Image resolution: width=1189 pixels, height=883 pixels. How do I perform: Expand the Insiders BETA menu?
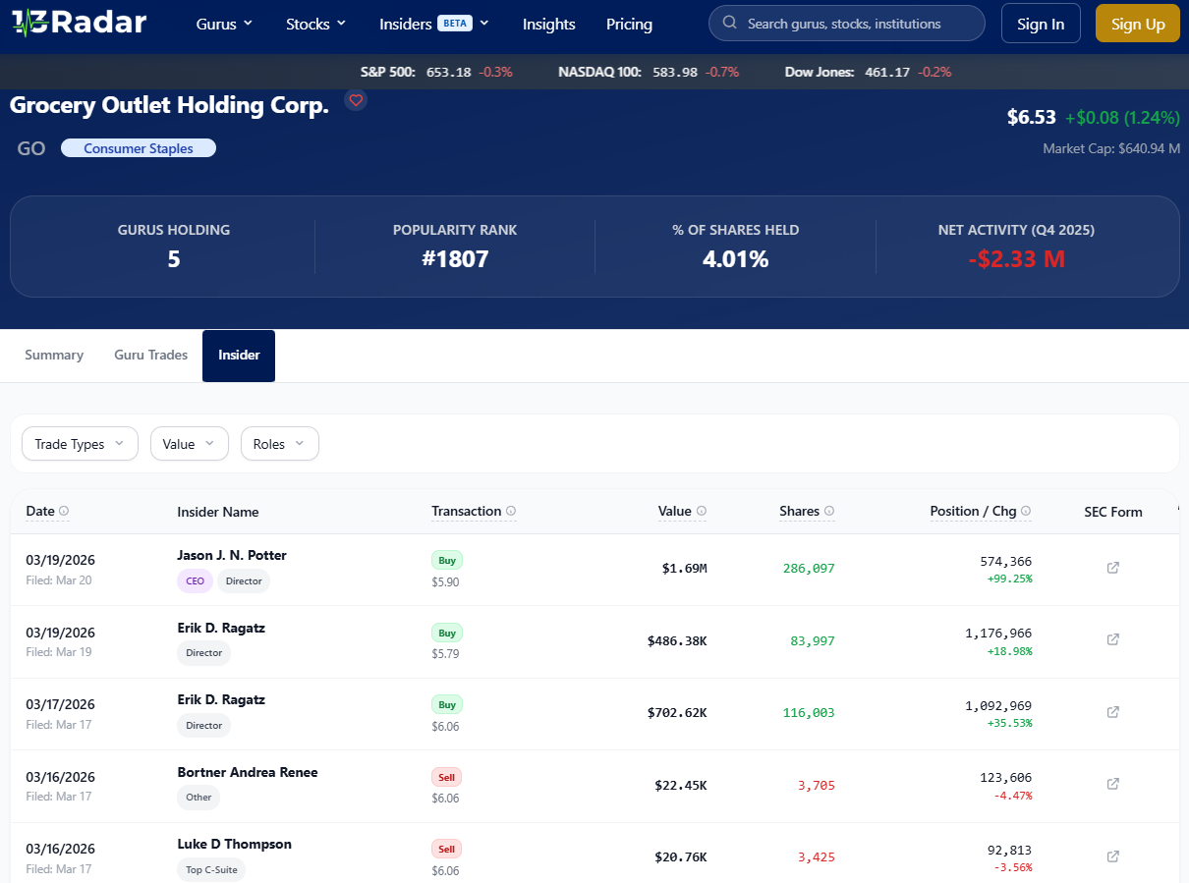(435, 24)
